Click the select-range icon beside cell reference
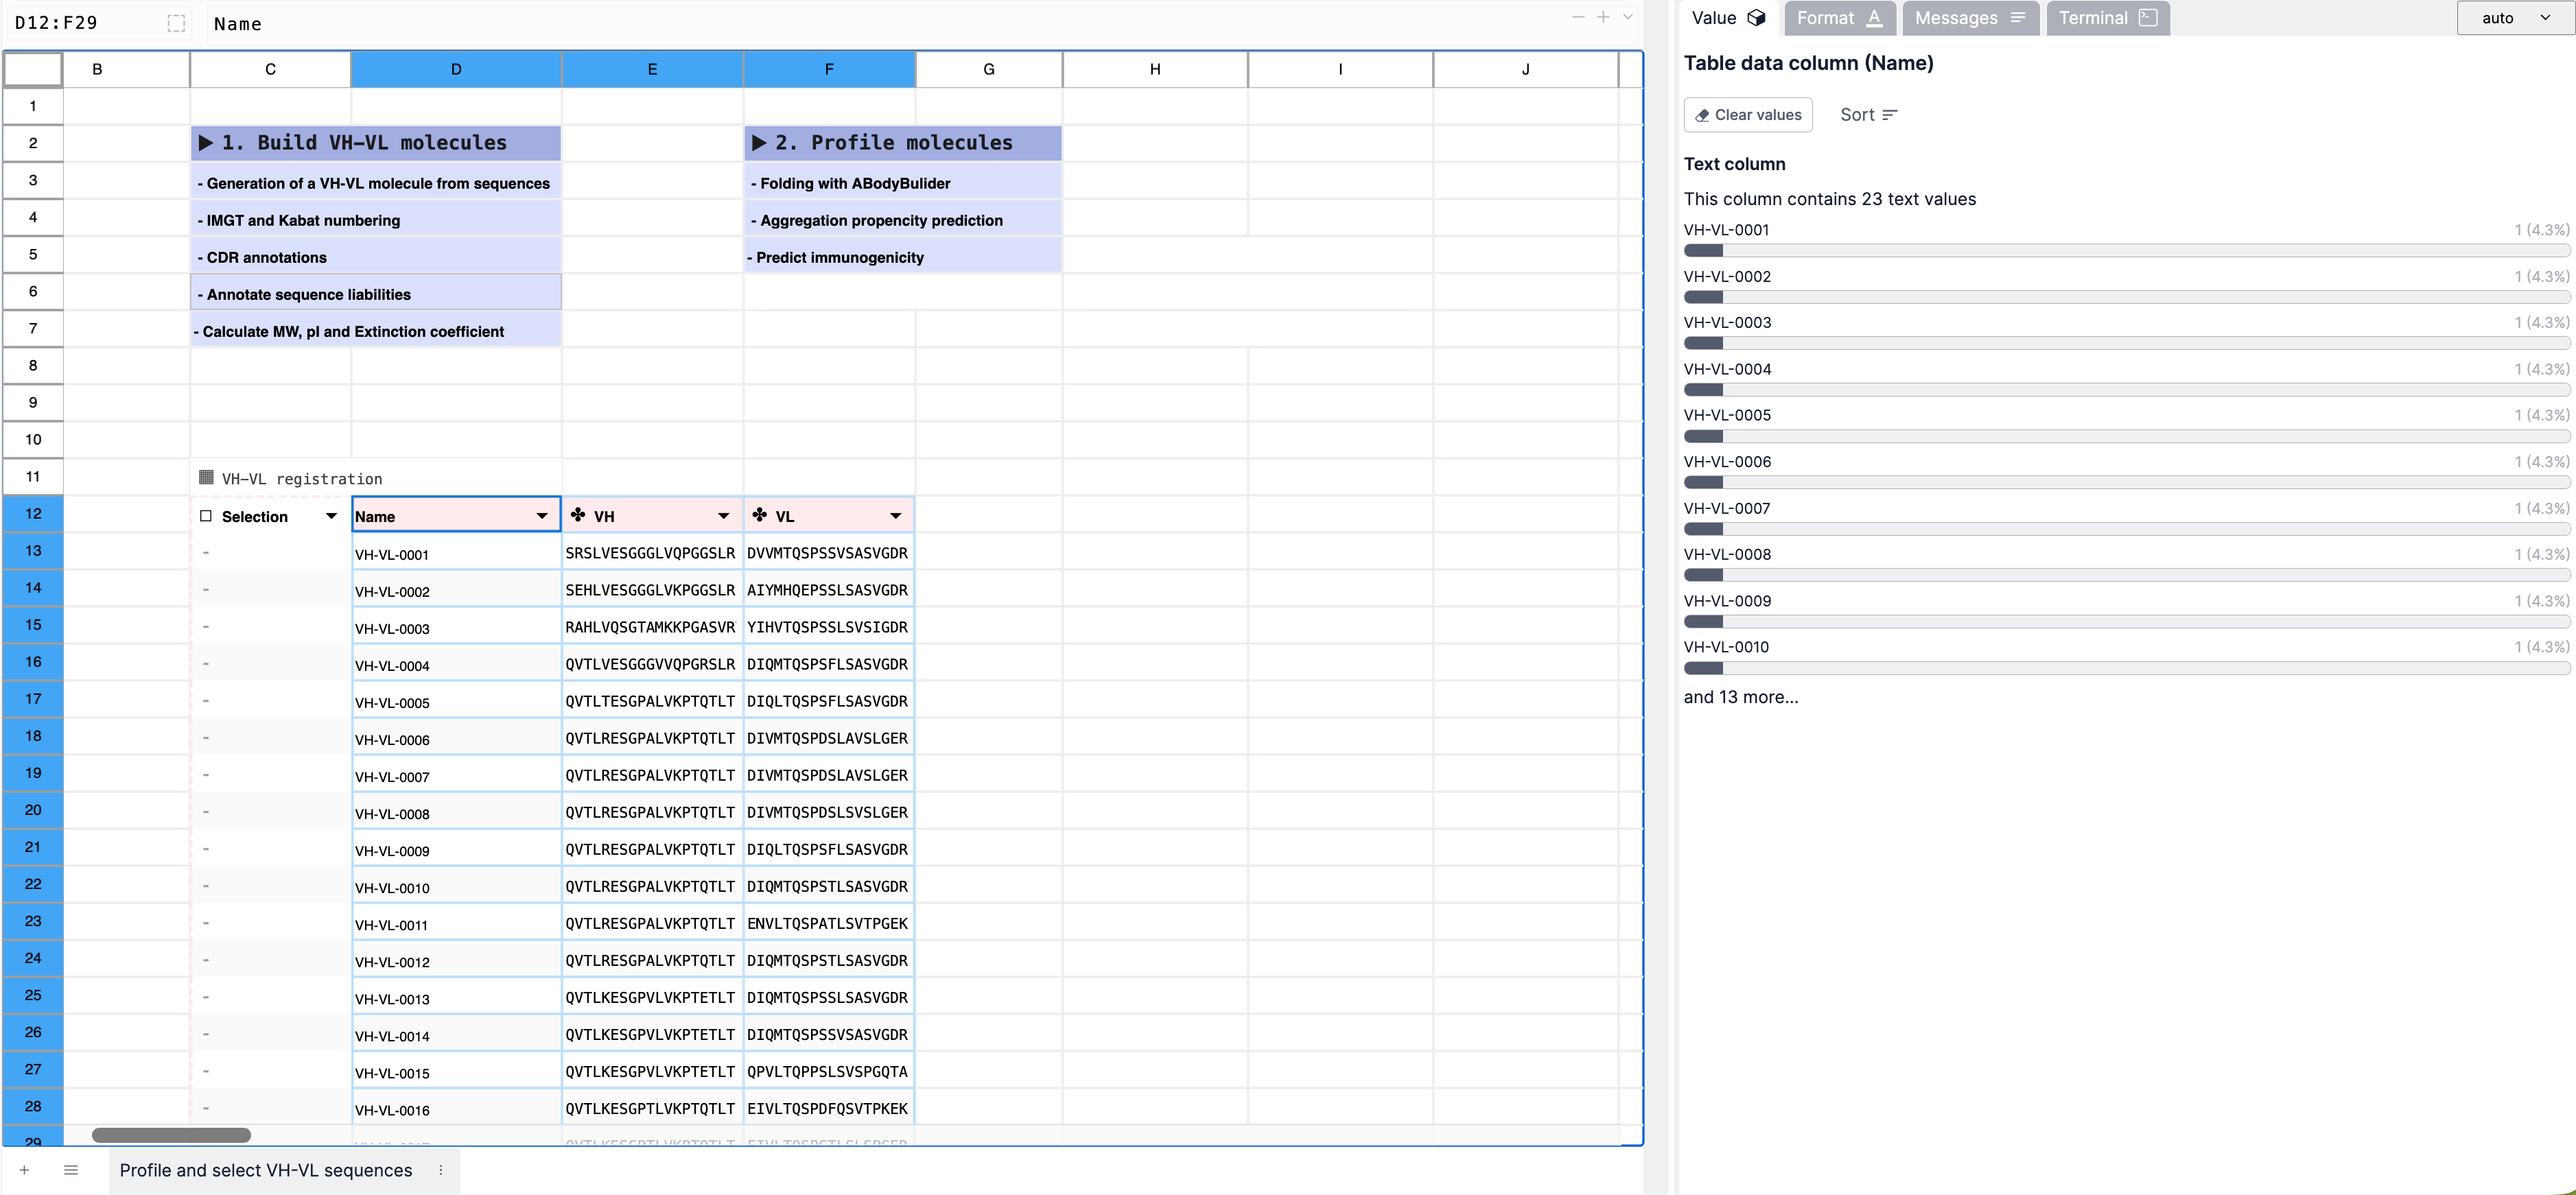 coord(176,23)
